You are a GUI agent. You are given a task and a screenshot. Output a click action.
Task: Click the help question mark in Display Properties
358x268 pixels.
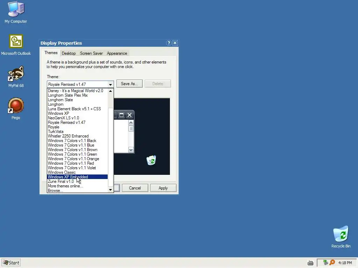click(169, 43)
